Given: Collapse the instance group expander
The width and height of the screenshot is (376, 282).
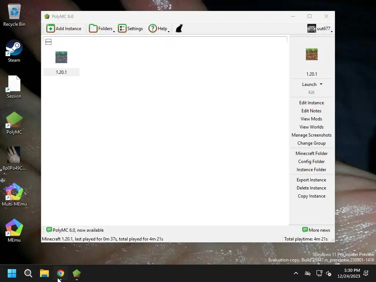Looking at the screenshot, I should pos(48,42).
